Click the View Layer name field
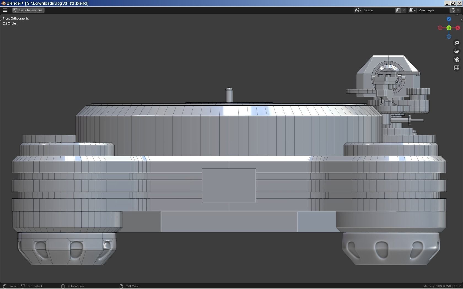The height and width of the screenshot is (289, 463). click(x=434, y=10)
